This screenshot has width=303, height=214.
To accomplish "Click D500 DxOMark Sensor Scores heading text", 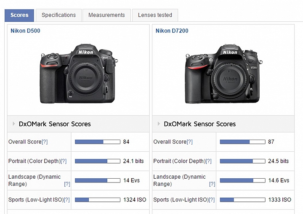I will tap(55, 124).
